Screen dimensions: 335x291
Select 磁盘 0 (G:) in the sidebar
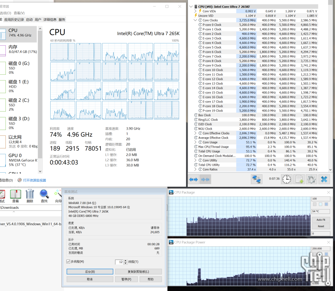tap(18, 68)
